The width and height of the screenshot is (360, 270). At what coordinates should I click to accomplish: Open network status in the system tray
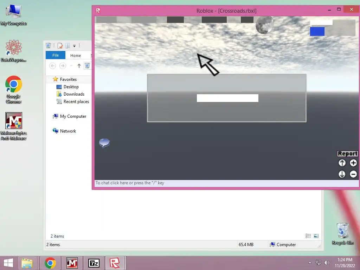(x=319, y=262)
